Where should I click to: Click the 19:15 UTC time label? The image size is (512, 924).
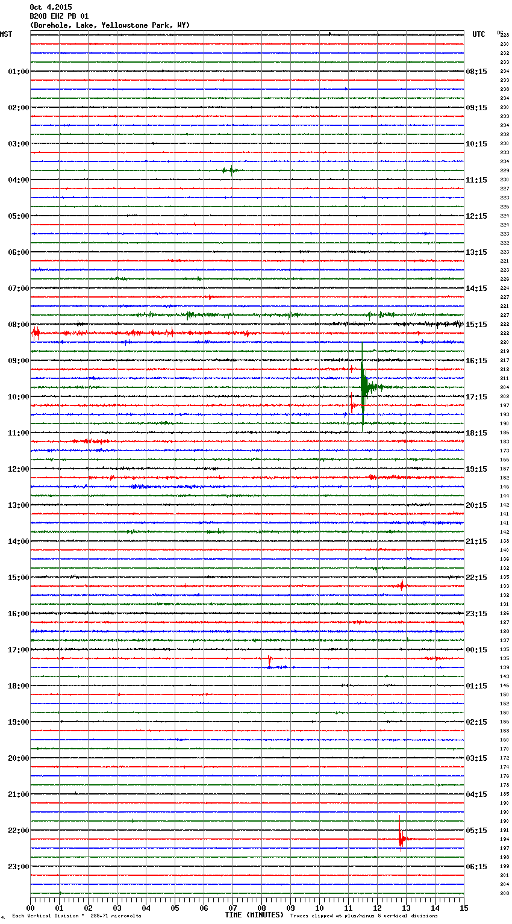[x=476, y=469]
